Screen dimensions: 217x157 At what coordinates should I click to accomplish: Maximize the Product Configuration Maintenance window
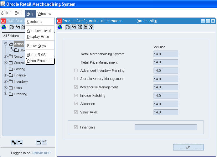(x=208, y=21)
